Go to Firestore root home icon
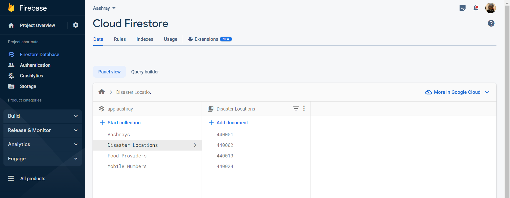510x198 pixels. point(101,92)
